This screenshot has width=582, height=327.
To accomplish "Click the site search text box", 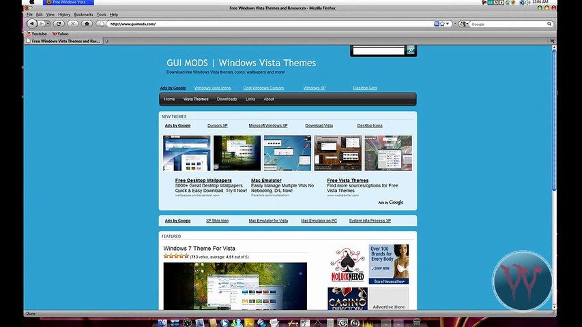I will tap(378, 51).
